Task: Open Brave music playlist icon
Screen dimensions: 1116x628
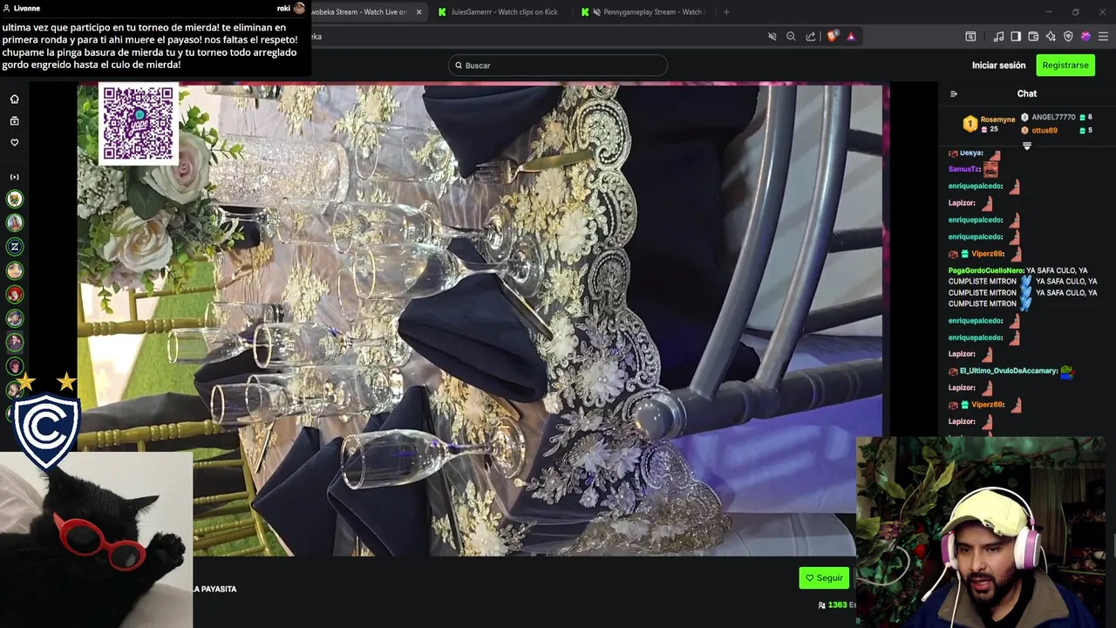Action: 998,37
